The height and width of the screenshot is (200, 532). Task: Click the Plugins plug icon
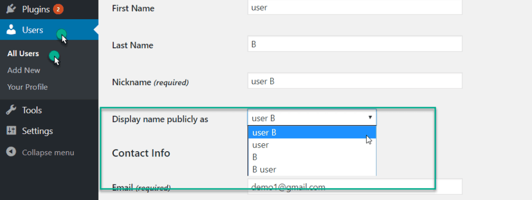coord(11,9)
